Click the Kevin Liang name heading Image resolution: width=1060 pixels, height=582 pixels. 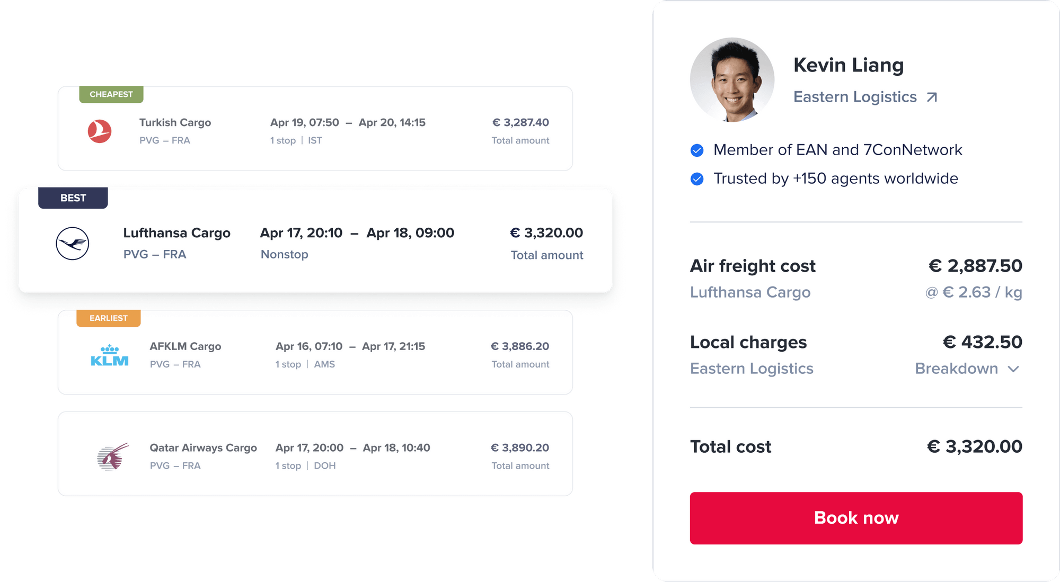(x=848, y=65)
